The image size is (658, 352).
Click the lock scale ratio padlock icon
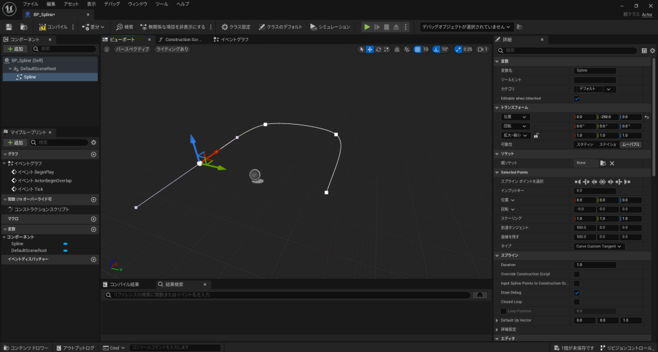coord(536,136)
